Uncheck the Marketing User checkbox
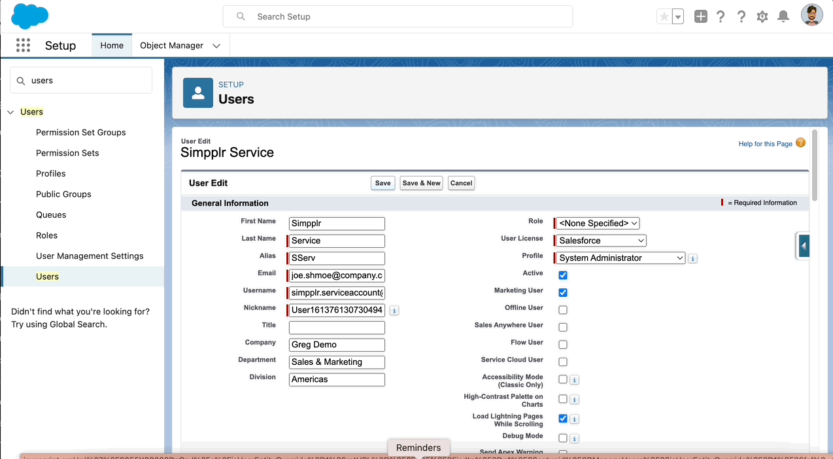 coord(563,292)
